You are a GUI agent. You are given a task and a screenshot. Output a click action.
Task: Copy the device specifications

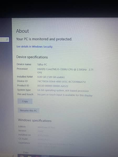25,101
